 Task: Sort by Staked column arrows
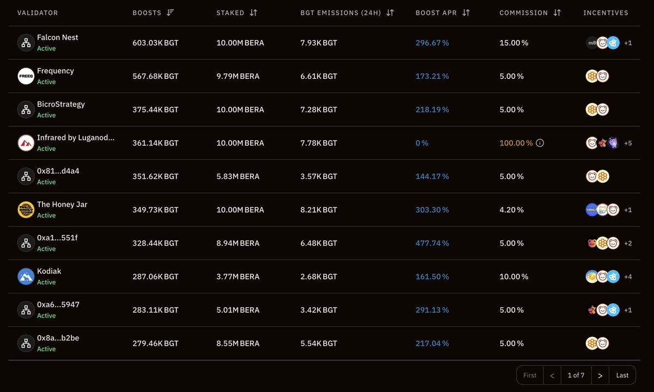pyautogui.click(x=253, y=13)
